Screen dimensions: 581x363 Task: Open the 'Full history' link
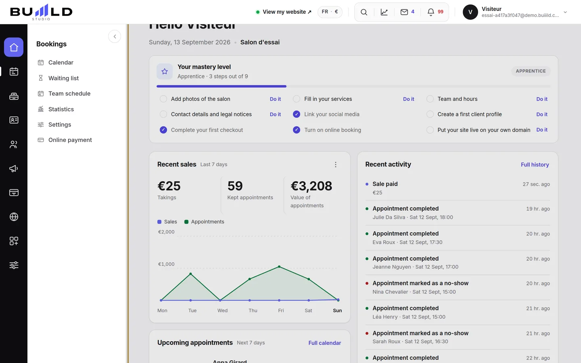click(x=535, y=165)
